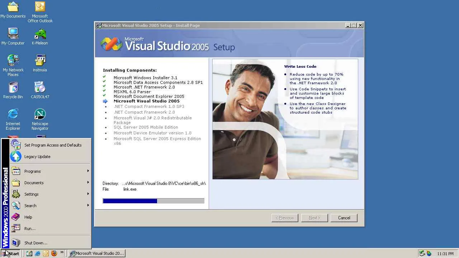Viewport: 459px width, 258px height.
Task: Click the installation progress bar
Action: click(x=153, y=201)
